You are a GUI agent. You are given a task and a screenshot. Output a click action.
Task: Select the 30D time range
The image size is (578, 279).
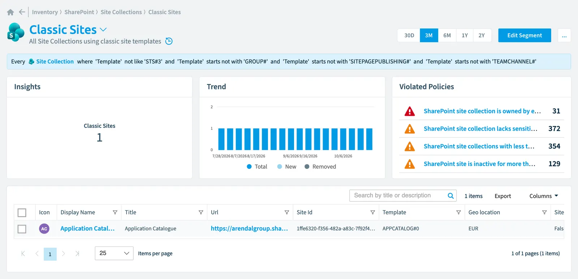pyautogui.click(x=409, y=35)
